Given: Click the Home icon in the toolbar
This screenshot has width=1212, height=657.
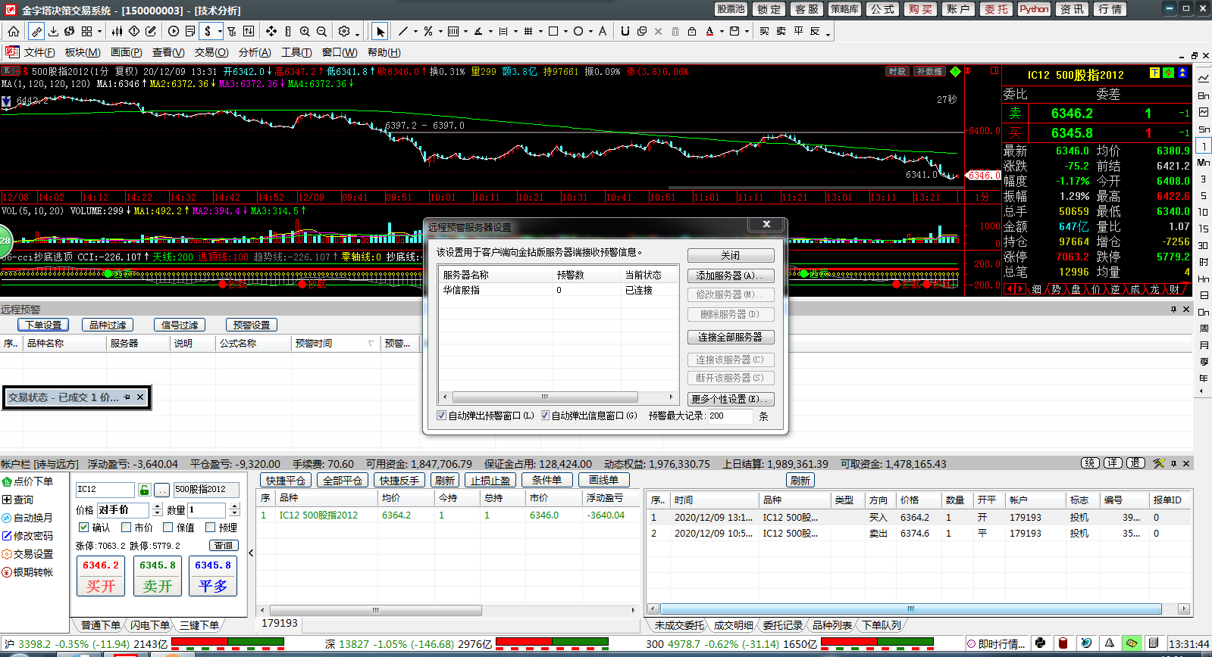Looking at the screenshot, I should 14,31.
